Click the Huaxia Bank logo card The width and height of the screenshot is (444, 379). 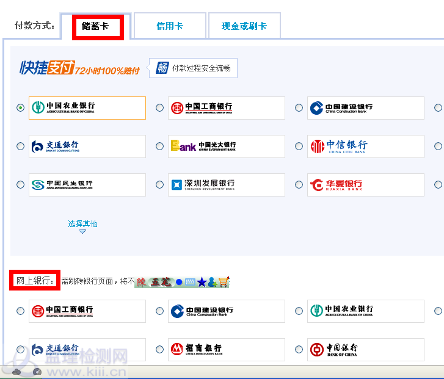click(366, 185)
